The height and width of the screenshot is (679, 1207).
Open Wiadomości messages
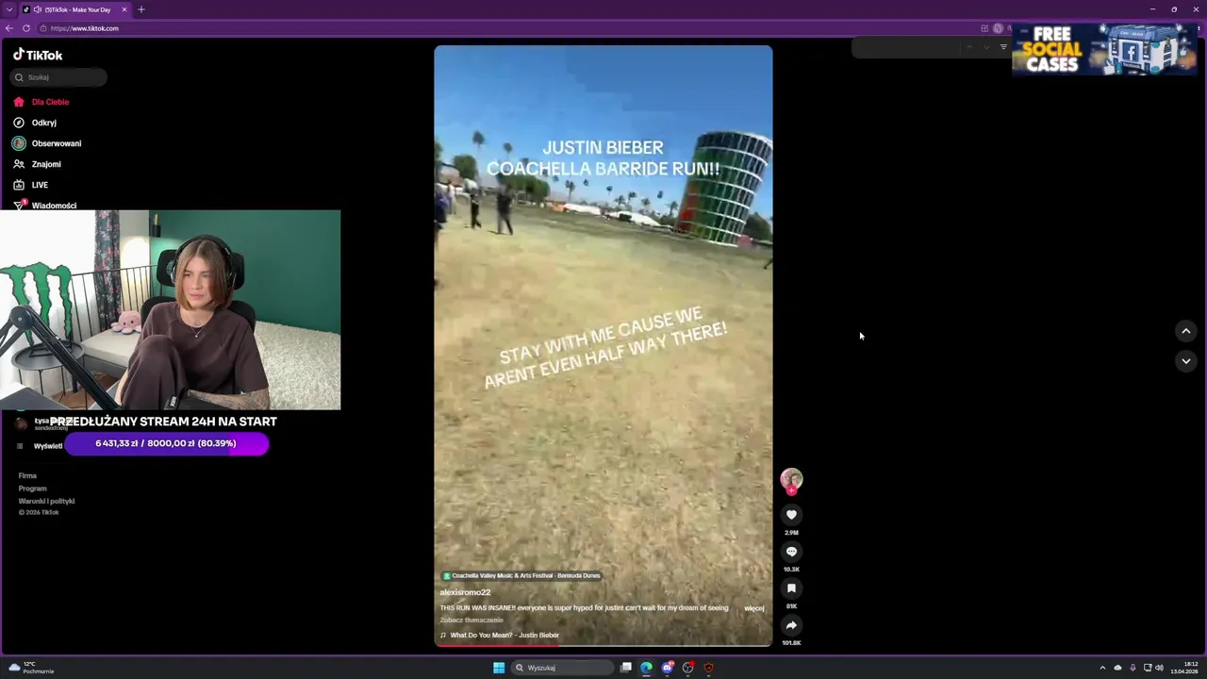pos(54,205)
